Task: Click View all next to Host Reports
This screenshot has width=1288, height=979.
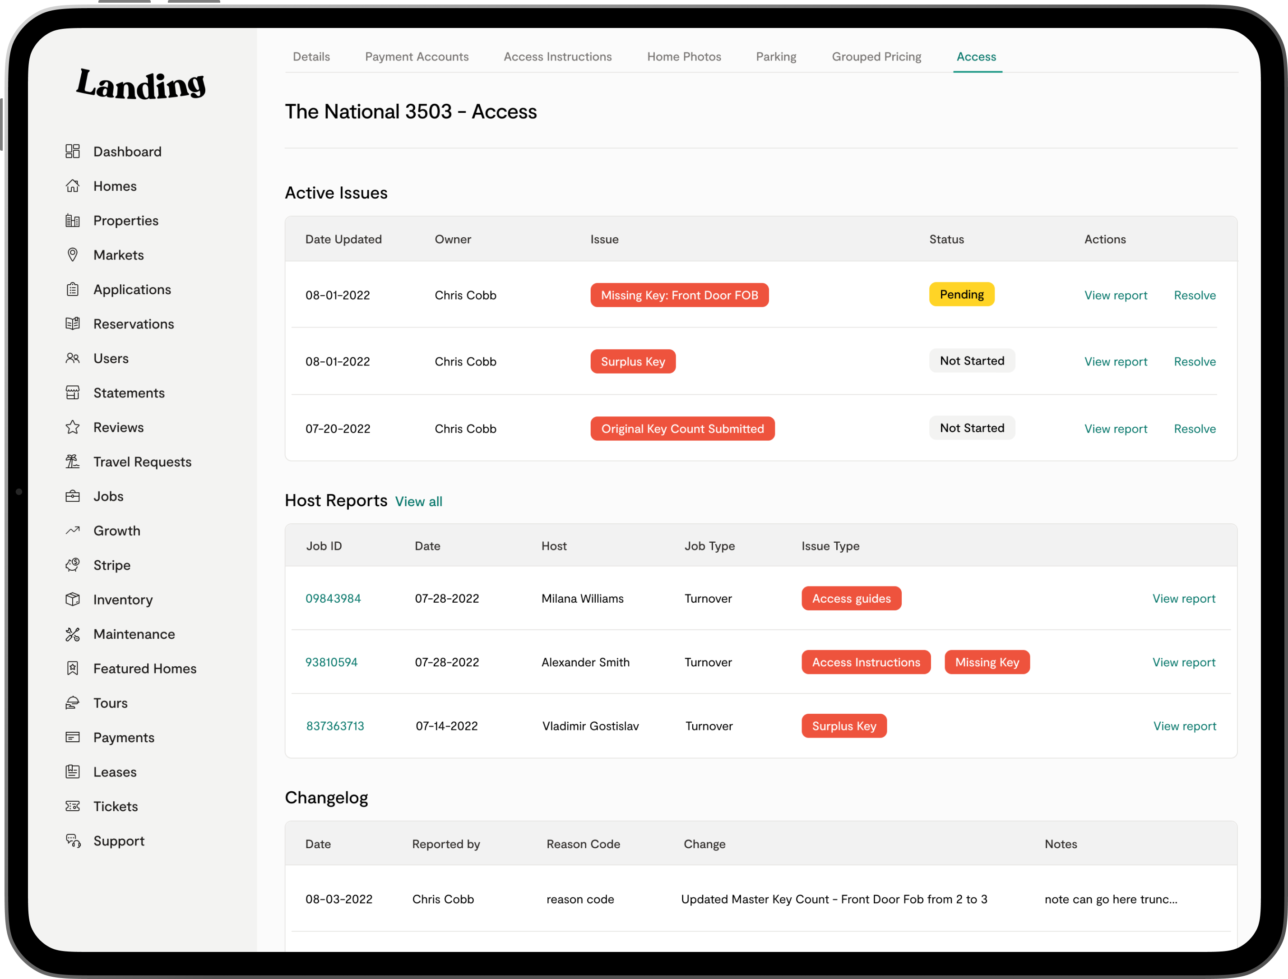Action: (418, 502)
